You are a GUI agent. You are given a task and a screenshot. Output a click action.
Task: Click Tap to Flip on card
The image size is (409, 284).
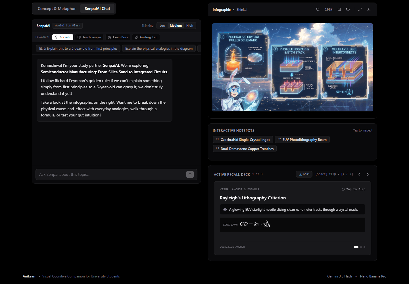(x=354, y=189)
